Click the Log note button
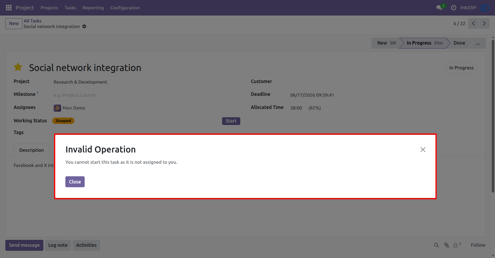Image resolution: width=495 pixels, height=258 pixels. [58, 245]
